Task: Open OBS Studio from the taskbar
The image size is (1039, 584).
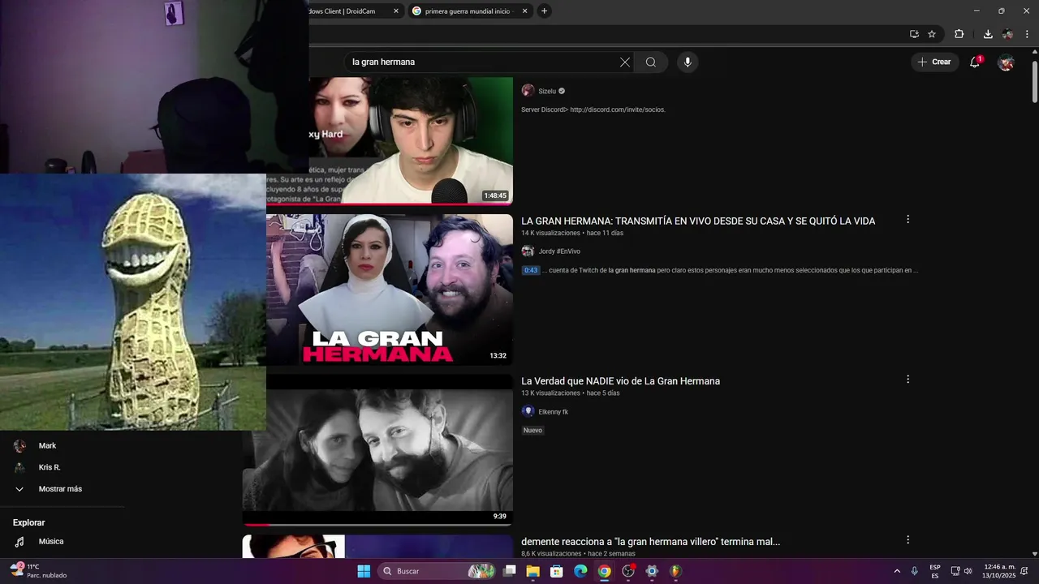Action: 628,571
